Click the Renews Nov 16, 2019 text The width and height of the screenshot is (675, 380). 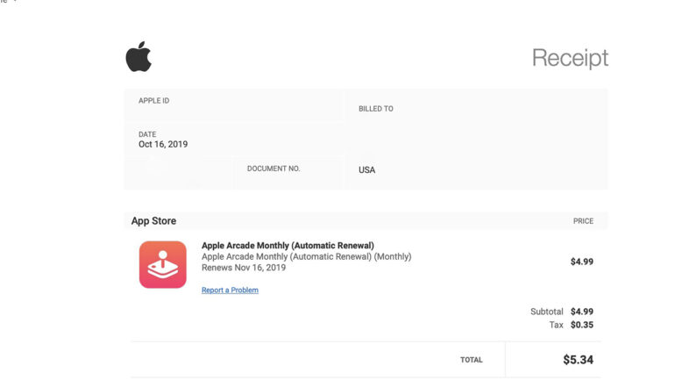click(x=244, y=268)
